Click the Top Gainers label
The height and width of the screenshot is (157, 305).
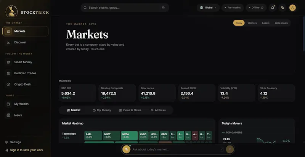click(x=234, y=133)
